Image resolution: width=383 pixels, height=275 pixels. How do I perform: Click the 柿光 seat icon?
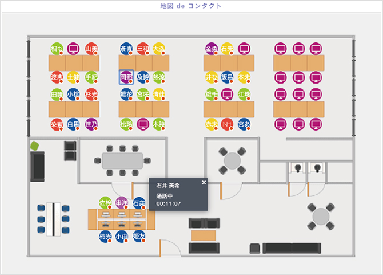coord(105,236)
